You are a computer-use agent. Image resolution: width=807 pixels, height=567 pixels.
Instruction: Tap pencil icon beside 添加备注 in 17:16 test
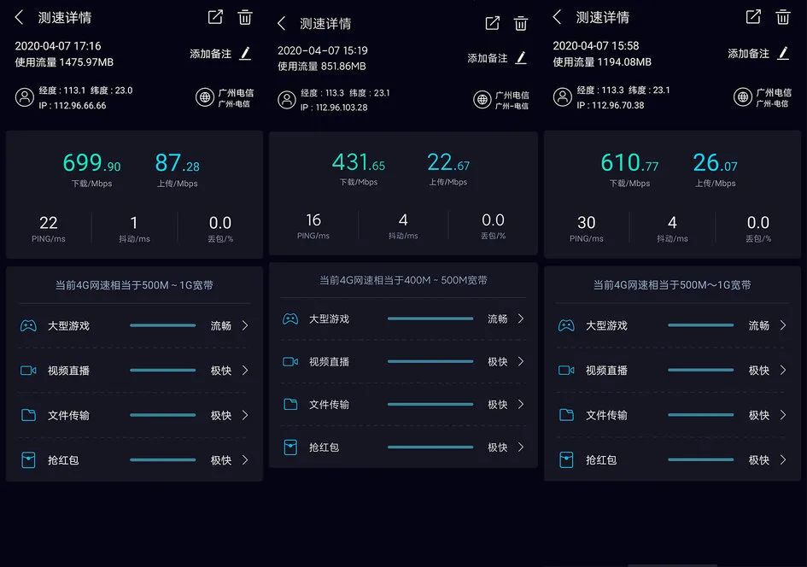246,54
